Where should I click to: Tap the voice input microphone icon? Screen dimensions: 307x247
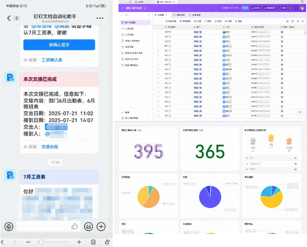pos(9,226)
